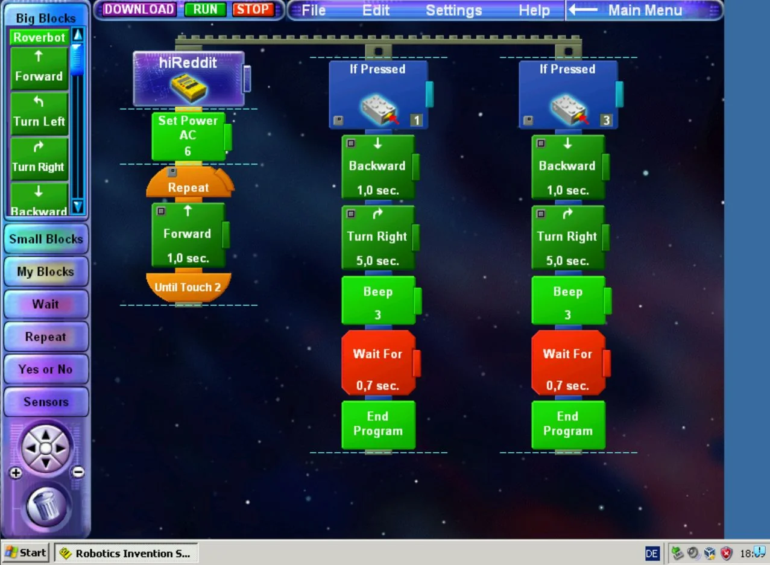
Task: Select the If Pressed sensor 3 block
Action: [x=568, y=95]
